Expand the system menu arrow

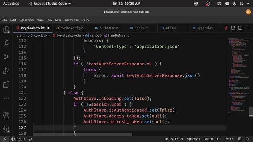click(x=248, y=4)
